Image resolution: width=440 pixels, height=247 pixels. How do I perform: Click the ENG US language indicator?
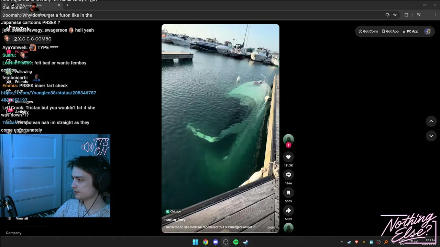tap(402, 242)
